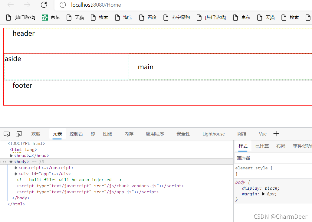The image size is (312, 222).
Task: Open the first [热门游戏] bookmark
Action: pos(21,18)
